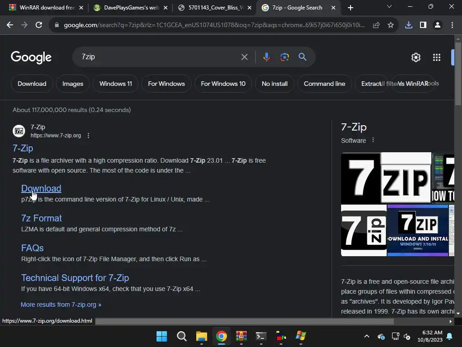Toggle the Chrome side panel icon

click(423, 25)
